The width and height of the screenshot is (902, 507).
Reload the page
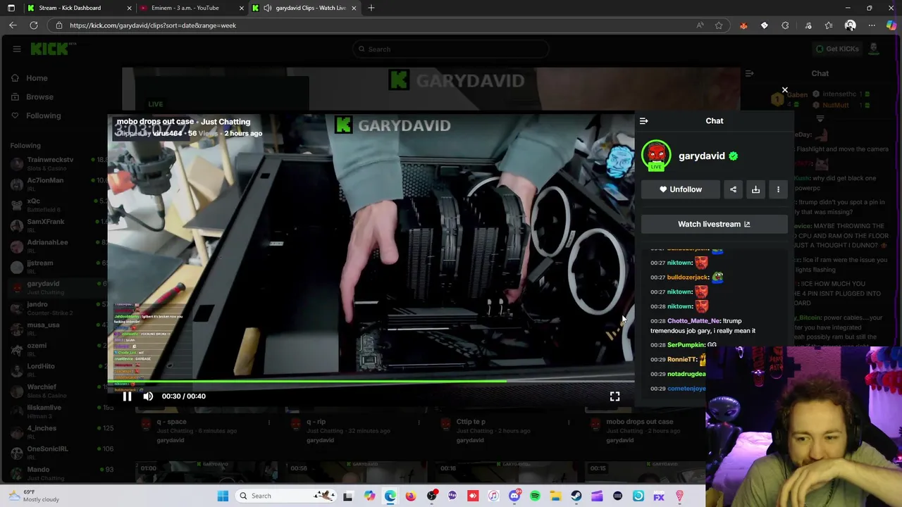tap(33, 25)
